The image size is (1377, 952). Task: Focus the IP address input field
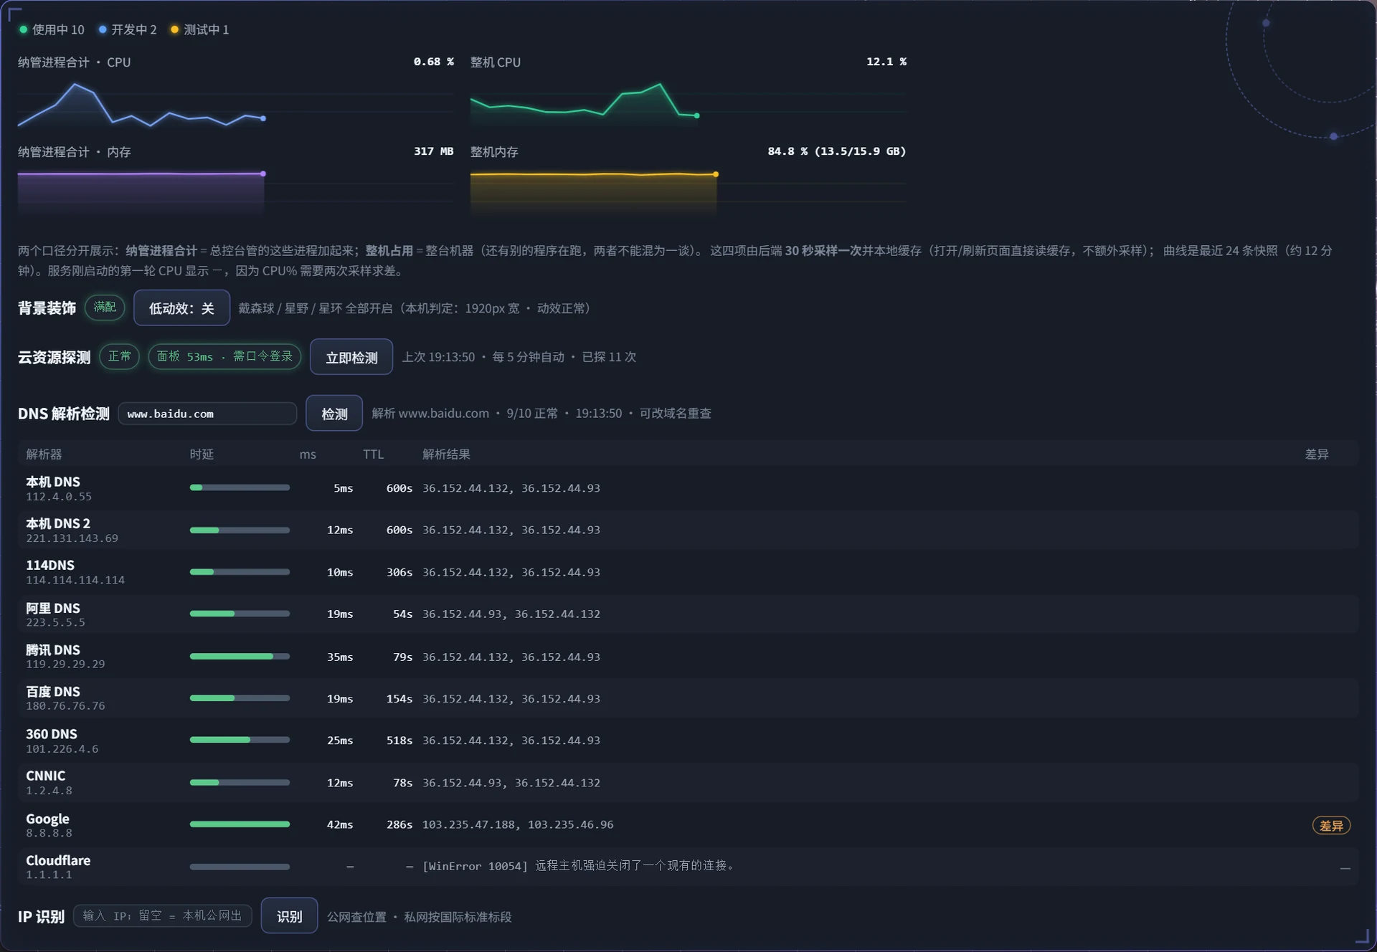click(x=163, y=915)
